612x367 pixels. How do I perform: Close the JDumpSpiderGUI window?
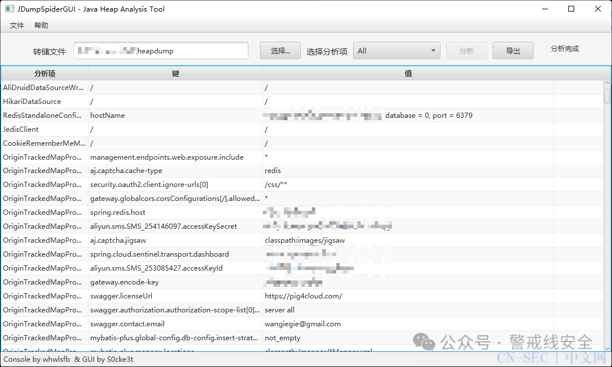click(x=598, y=9)
